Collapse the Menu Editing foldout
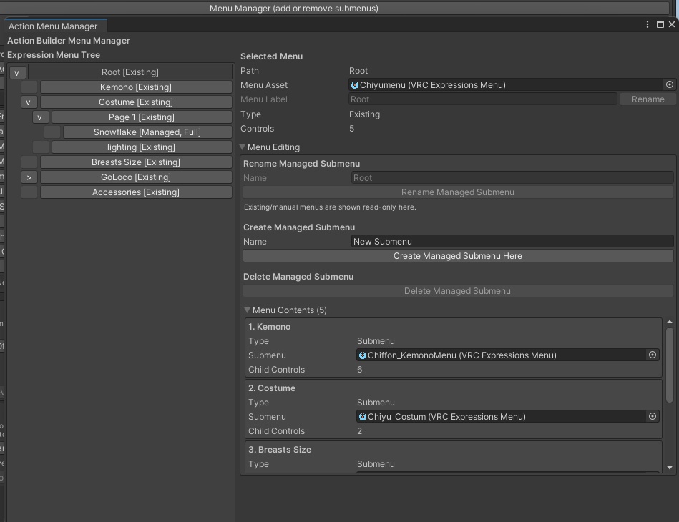 [243, 147]
